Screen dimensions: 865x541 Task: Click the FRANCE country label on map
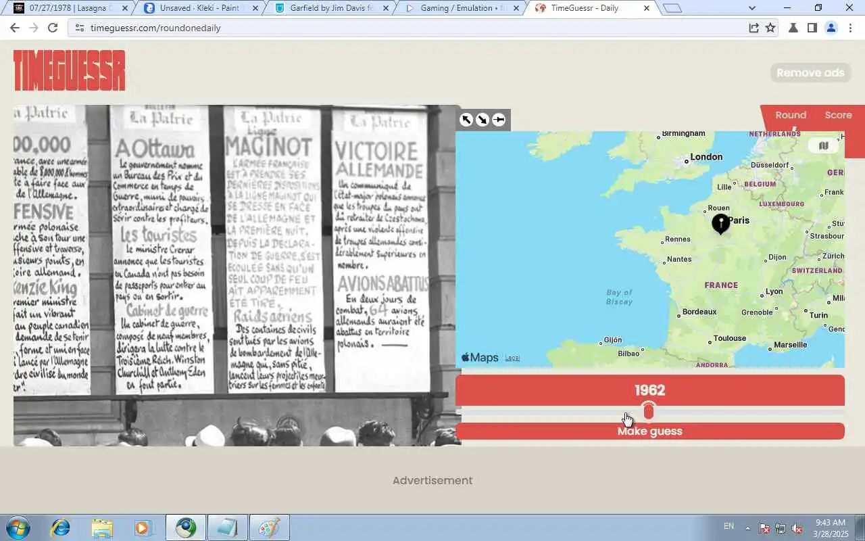coord(721,285)
